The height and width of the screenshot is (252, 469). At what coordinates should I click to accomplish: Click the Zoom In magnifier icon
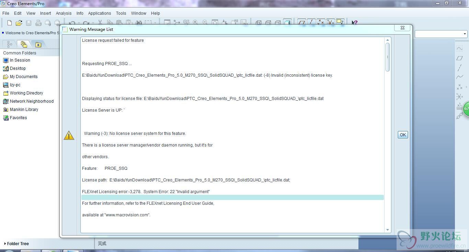[195, 23]
